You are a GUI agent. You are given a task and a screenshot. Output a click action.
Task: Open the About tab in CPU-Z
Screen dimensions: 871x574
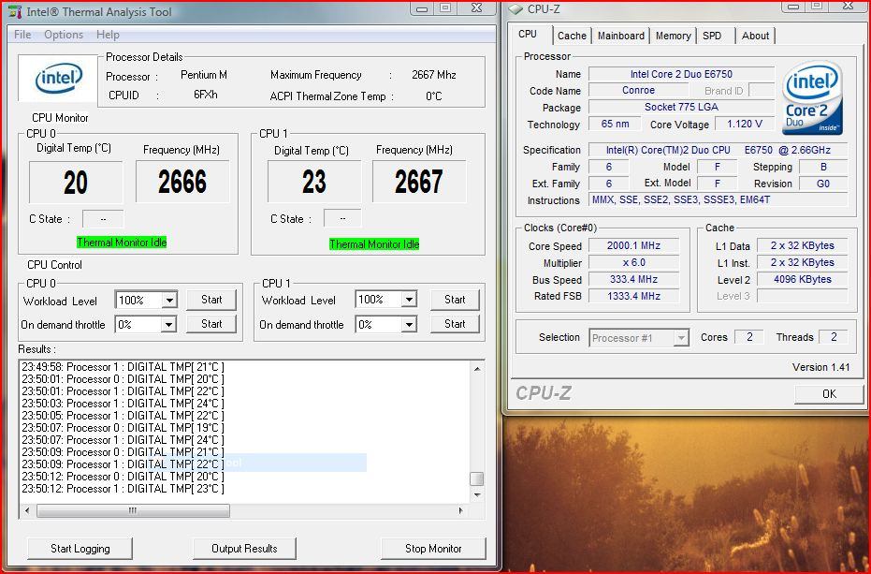(x=755, y=36)
